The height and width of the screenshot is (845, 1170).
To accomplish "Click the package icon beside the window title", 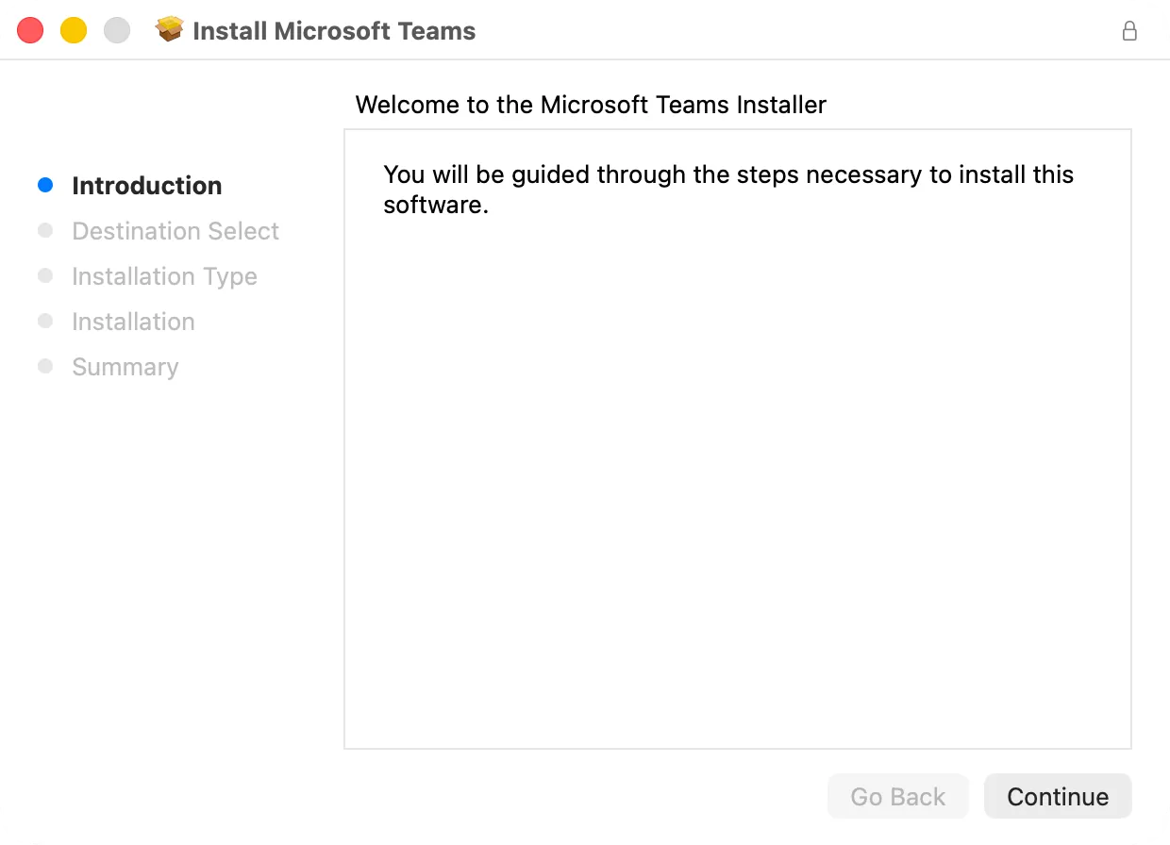I will 170,30.
